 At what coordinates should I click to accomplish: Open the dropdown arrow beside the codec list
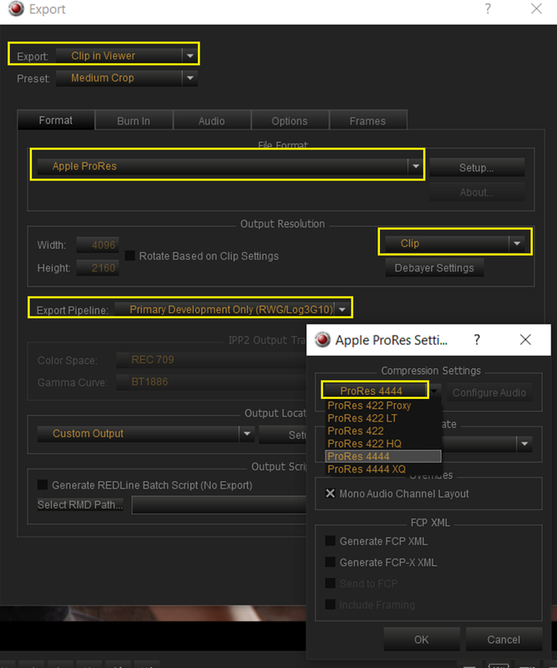(435, 391)
